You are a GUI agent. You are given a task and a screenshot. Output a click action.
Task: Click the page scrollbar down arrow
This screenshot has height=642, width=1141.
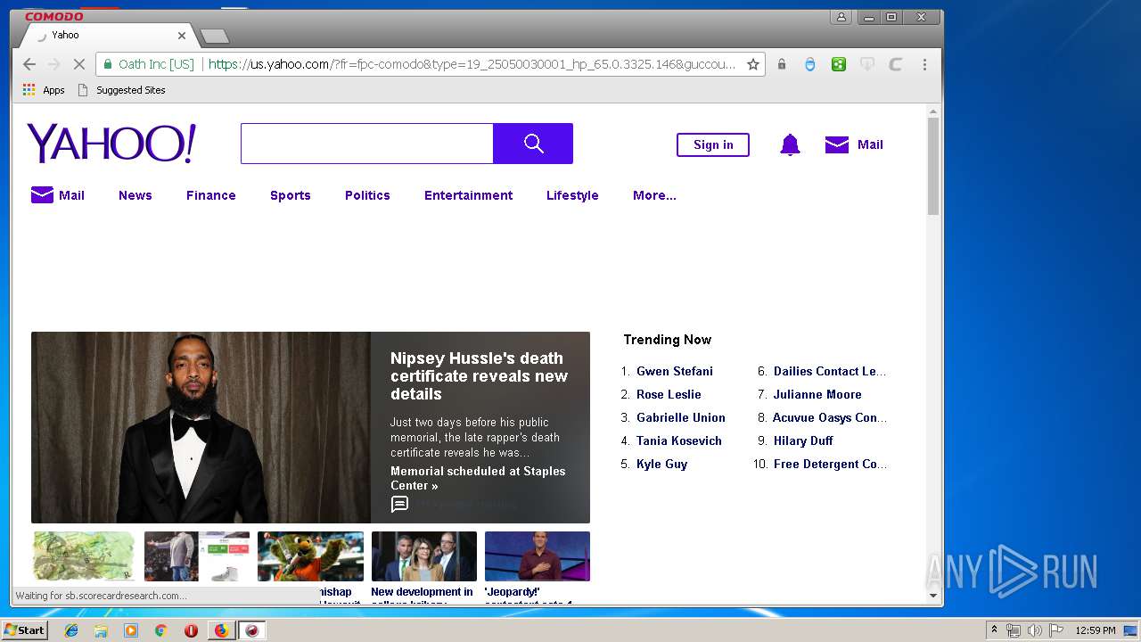click(x=933, y=596)
